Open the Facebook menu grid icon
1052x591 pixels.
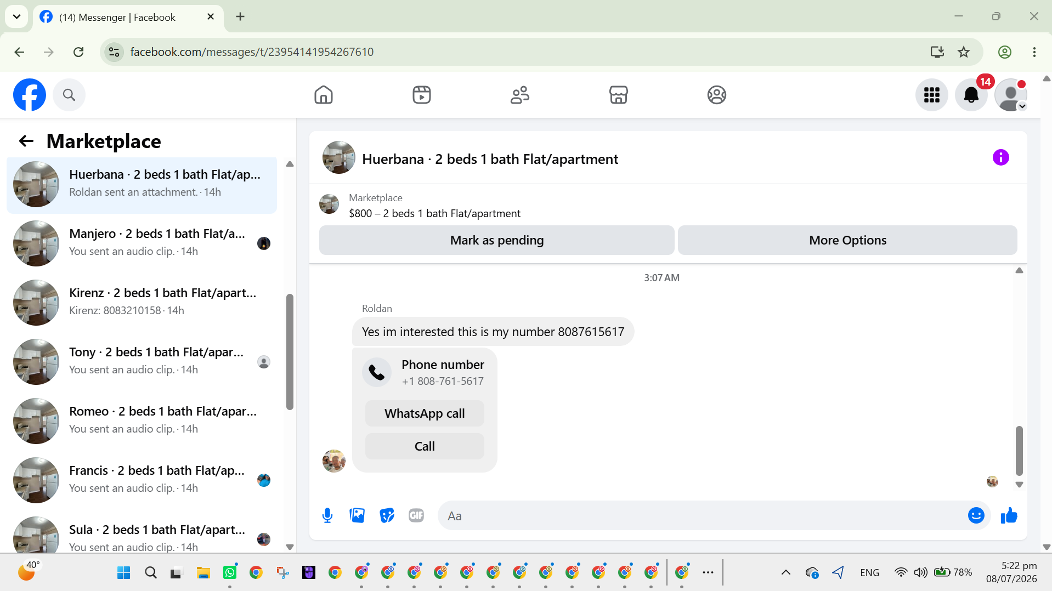(932, 95)
